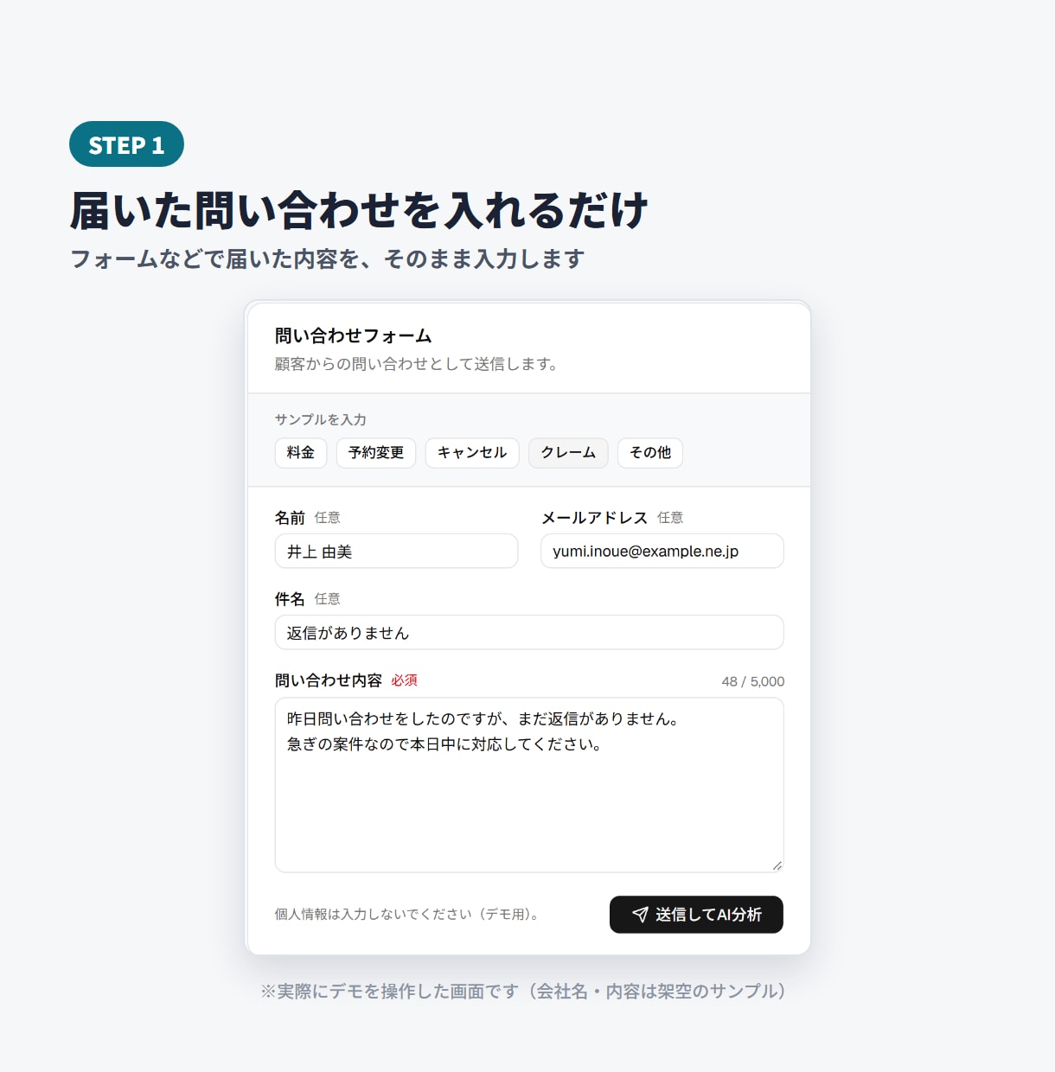1055x1072 pixels.
Task: Click the 必須 label
Action: click(404, 680)
